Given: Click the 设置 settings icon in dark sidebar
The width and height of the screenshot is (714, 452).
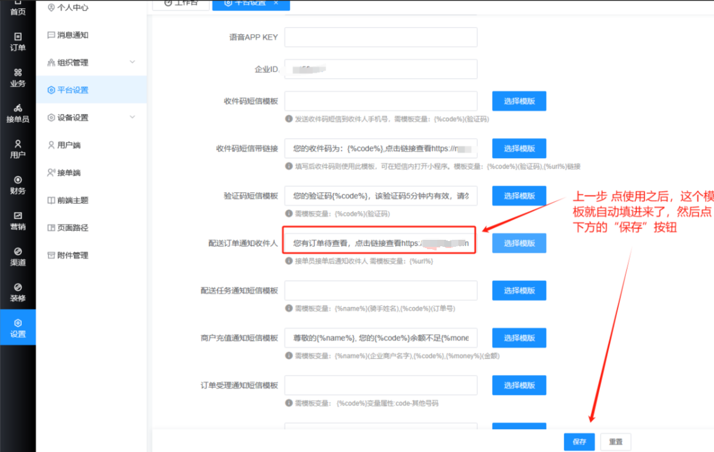Looking at the screenshot, I should [18, 323].
